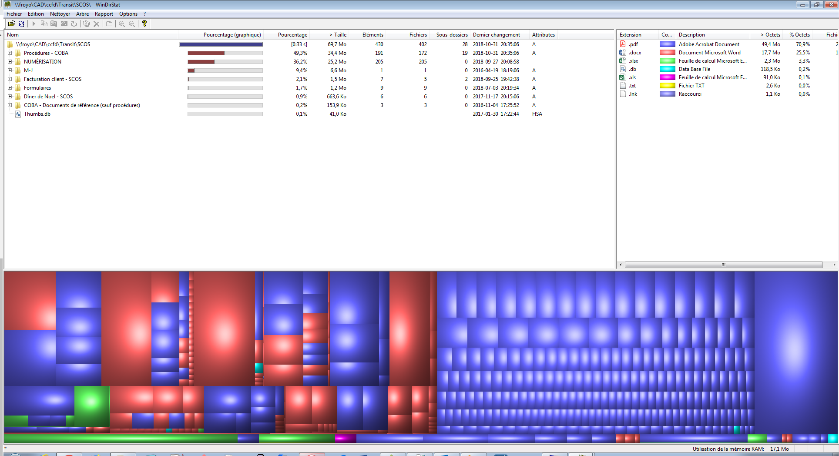Click the .pdf blue color swatch
The width and height of the screenshot is (839, 456).
pyautogui.click(x=667, y=44)
